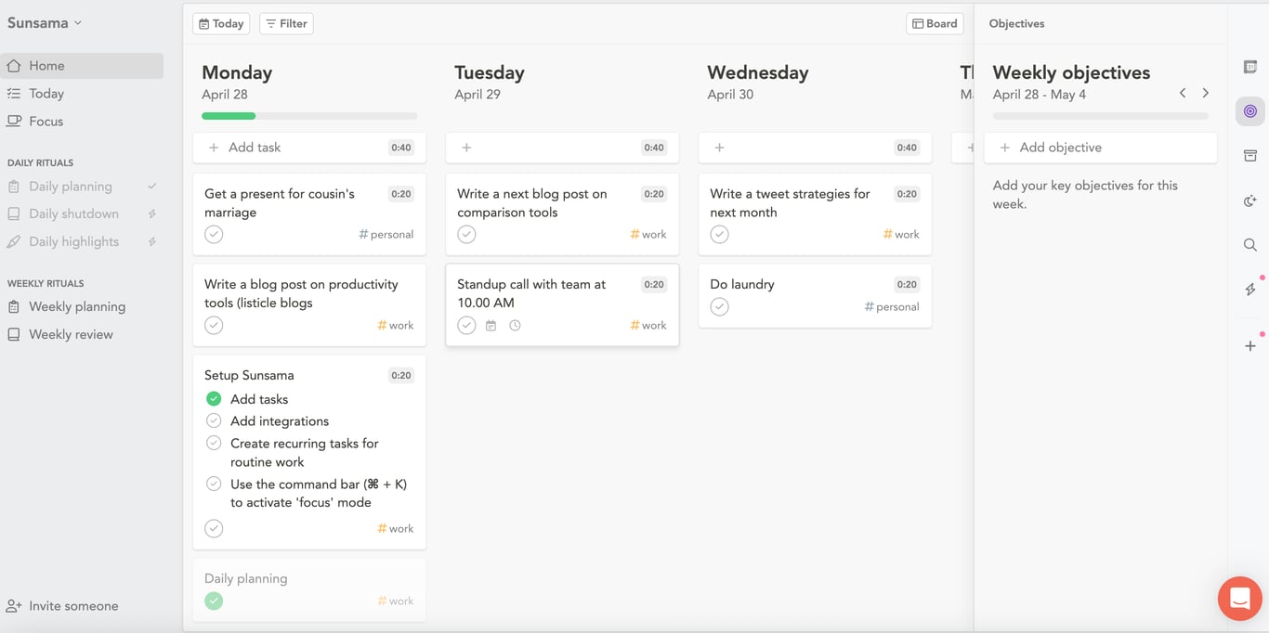
Task: Click the clock icon on the standup call task
Action: click(x=515, y=325)
